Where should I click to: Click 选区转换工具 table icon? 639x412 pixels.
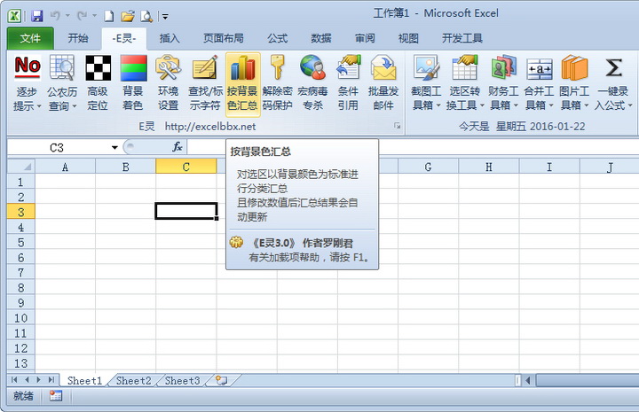tap(464, 67)
